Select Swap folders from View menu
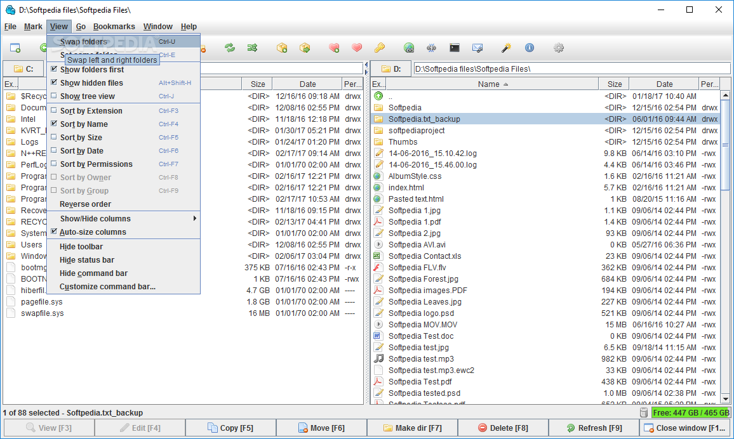Viewport: 734px width, 439px height. pyautogui.click(x=124, y=42)
